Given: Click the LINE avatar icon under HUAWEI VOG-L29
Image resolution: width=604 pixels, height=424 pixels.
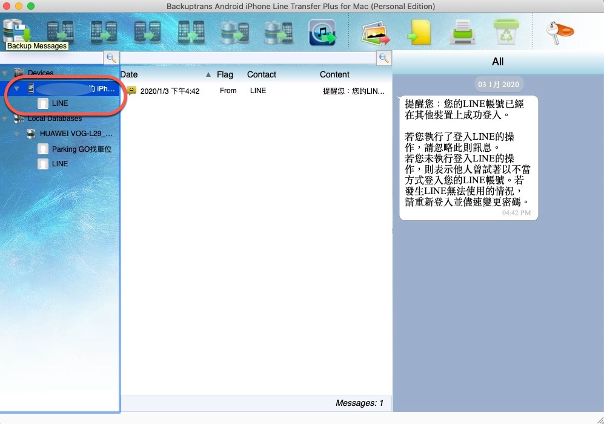Looking at the screenshot, I should pos(43,163).
